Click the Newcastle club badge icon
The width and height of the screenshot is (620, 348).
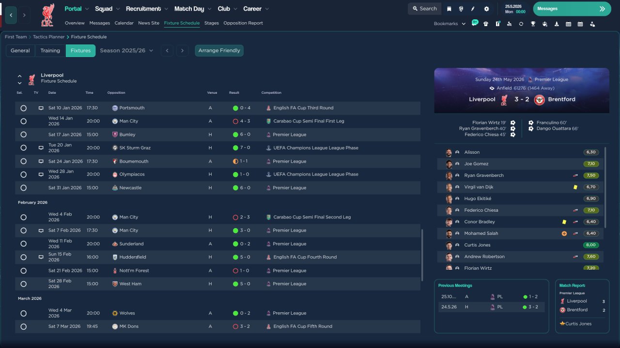(115, 188)
